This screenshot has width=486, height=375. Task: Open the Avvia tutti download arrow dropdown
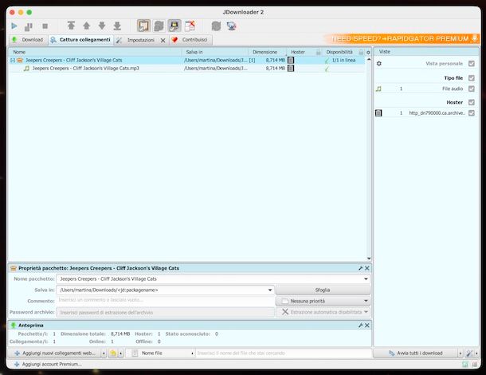(461, 353)
